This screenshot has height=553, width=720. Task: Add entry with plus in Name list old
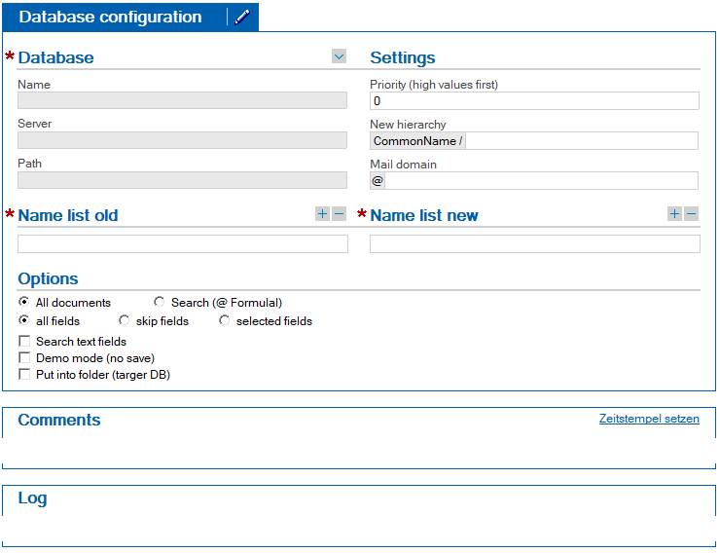tap(322, 213)
